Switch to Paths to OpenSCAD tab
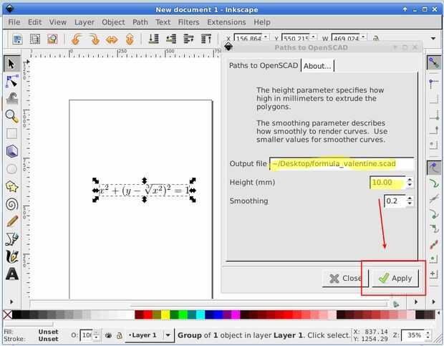The width and height of the screenshot is (444, 346). coord(264,66)
